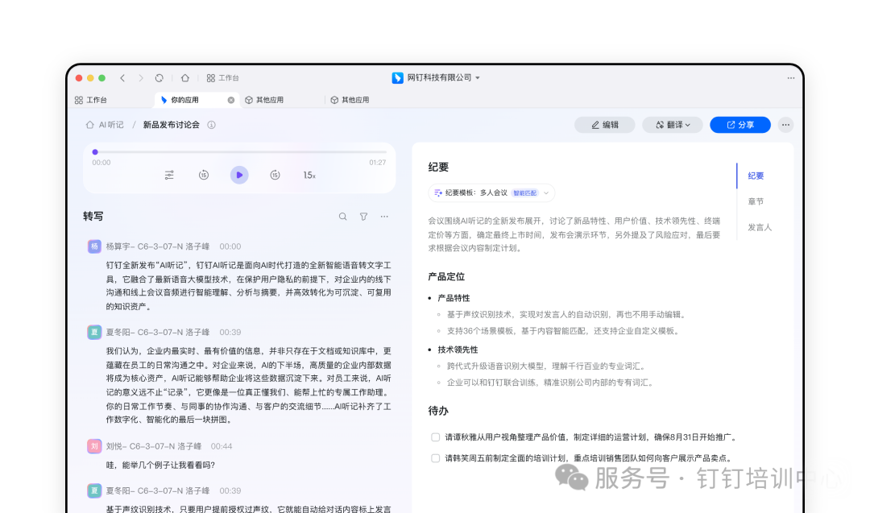Click the 产品特性 bullet
Image resolution: width=870 pixels, height=513 pixels.
(x=454, y=298)
